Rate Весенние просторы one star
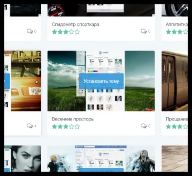Viewport: 192px width, 176px height. pyautogui.click(x=54, y=126)
